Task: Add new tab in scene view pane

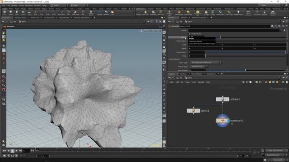Action: point(94,18)
